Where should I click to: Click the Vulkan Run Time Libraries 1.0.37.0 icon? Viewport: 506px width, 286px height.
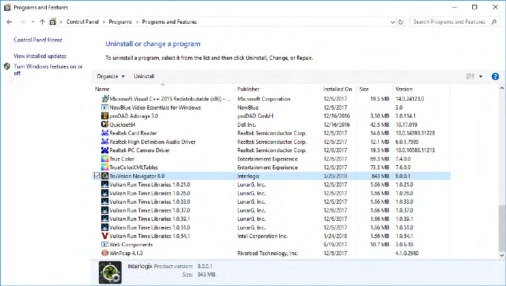coord(105,210)
